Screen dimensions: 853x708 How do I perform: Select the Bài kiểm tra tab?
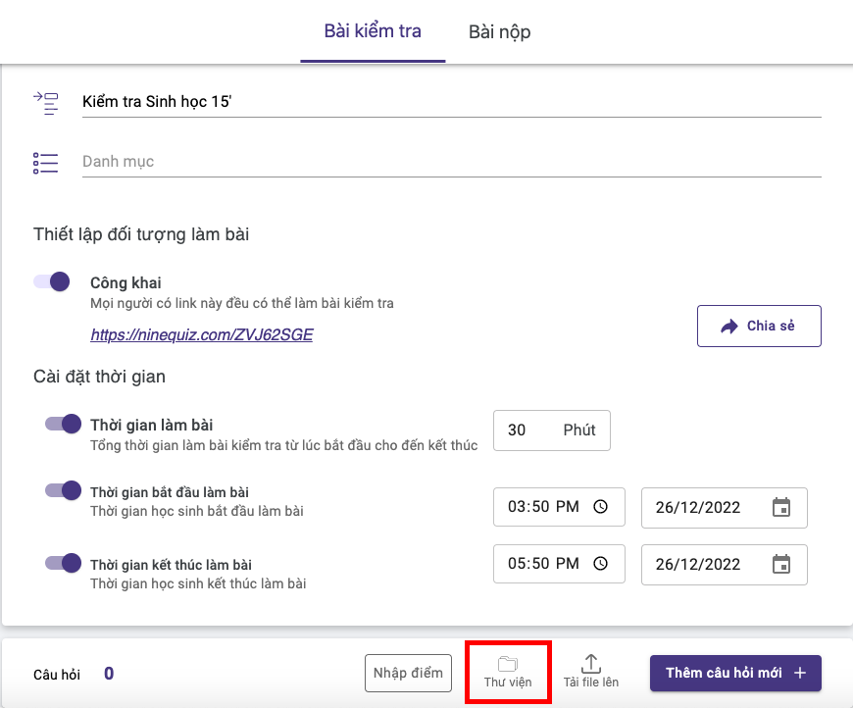pyautogui.click(x=373, y=31)
